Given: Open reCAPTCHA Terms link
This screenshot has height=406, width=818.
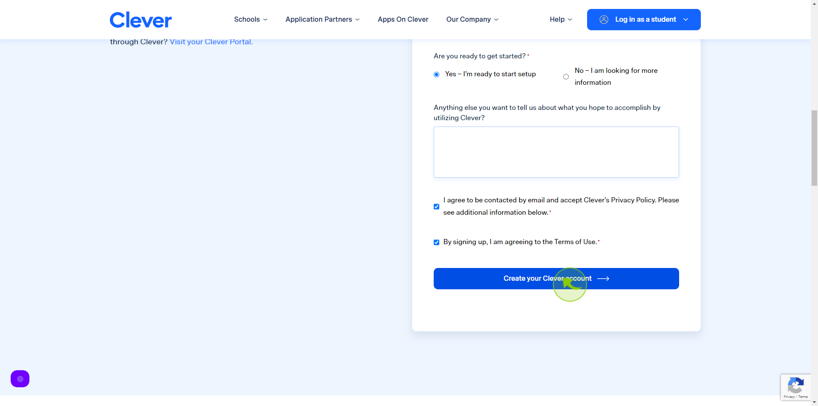Looking at the screenshot, I should 803,397.
